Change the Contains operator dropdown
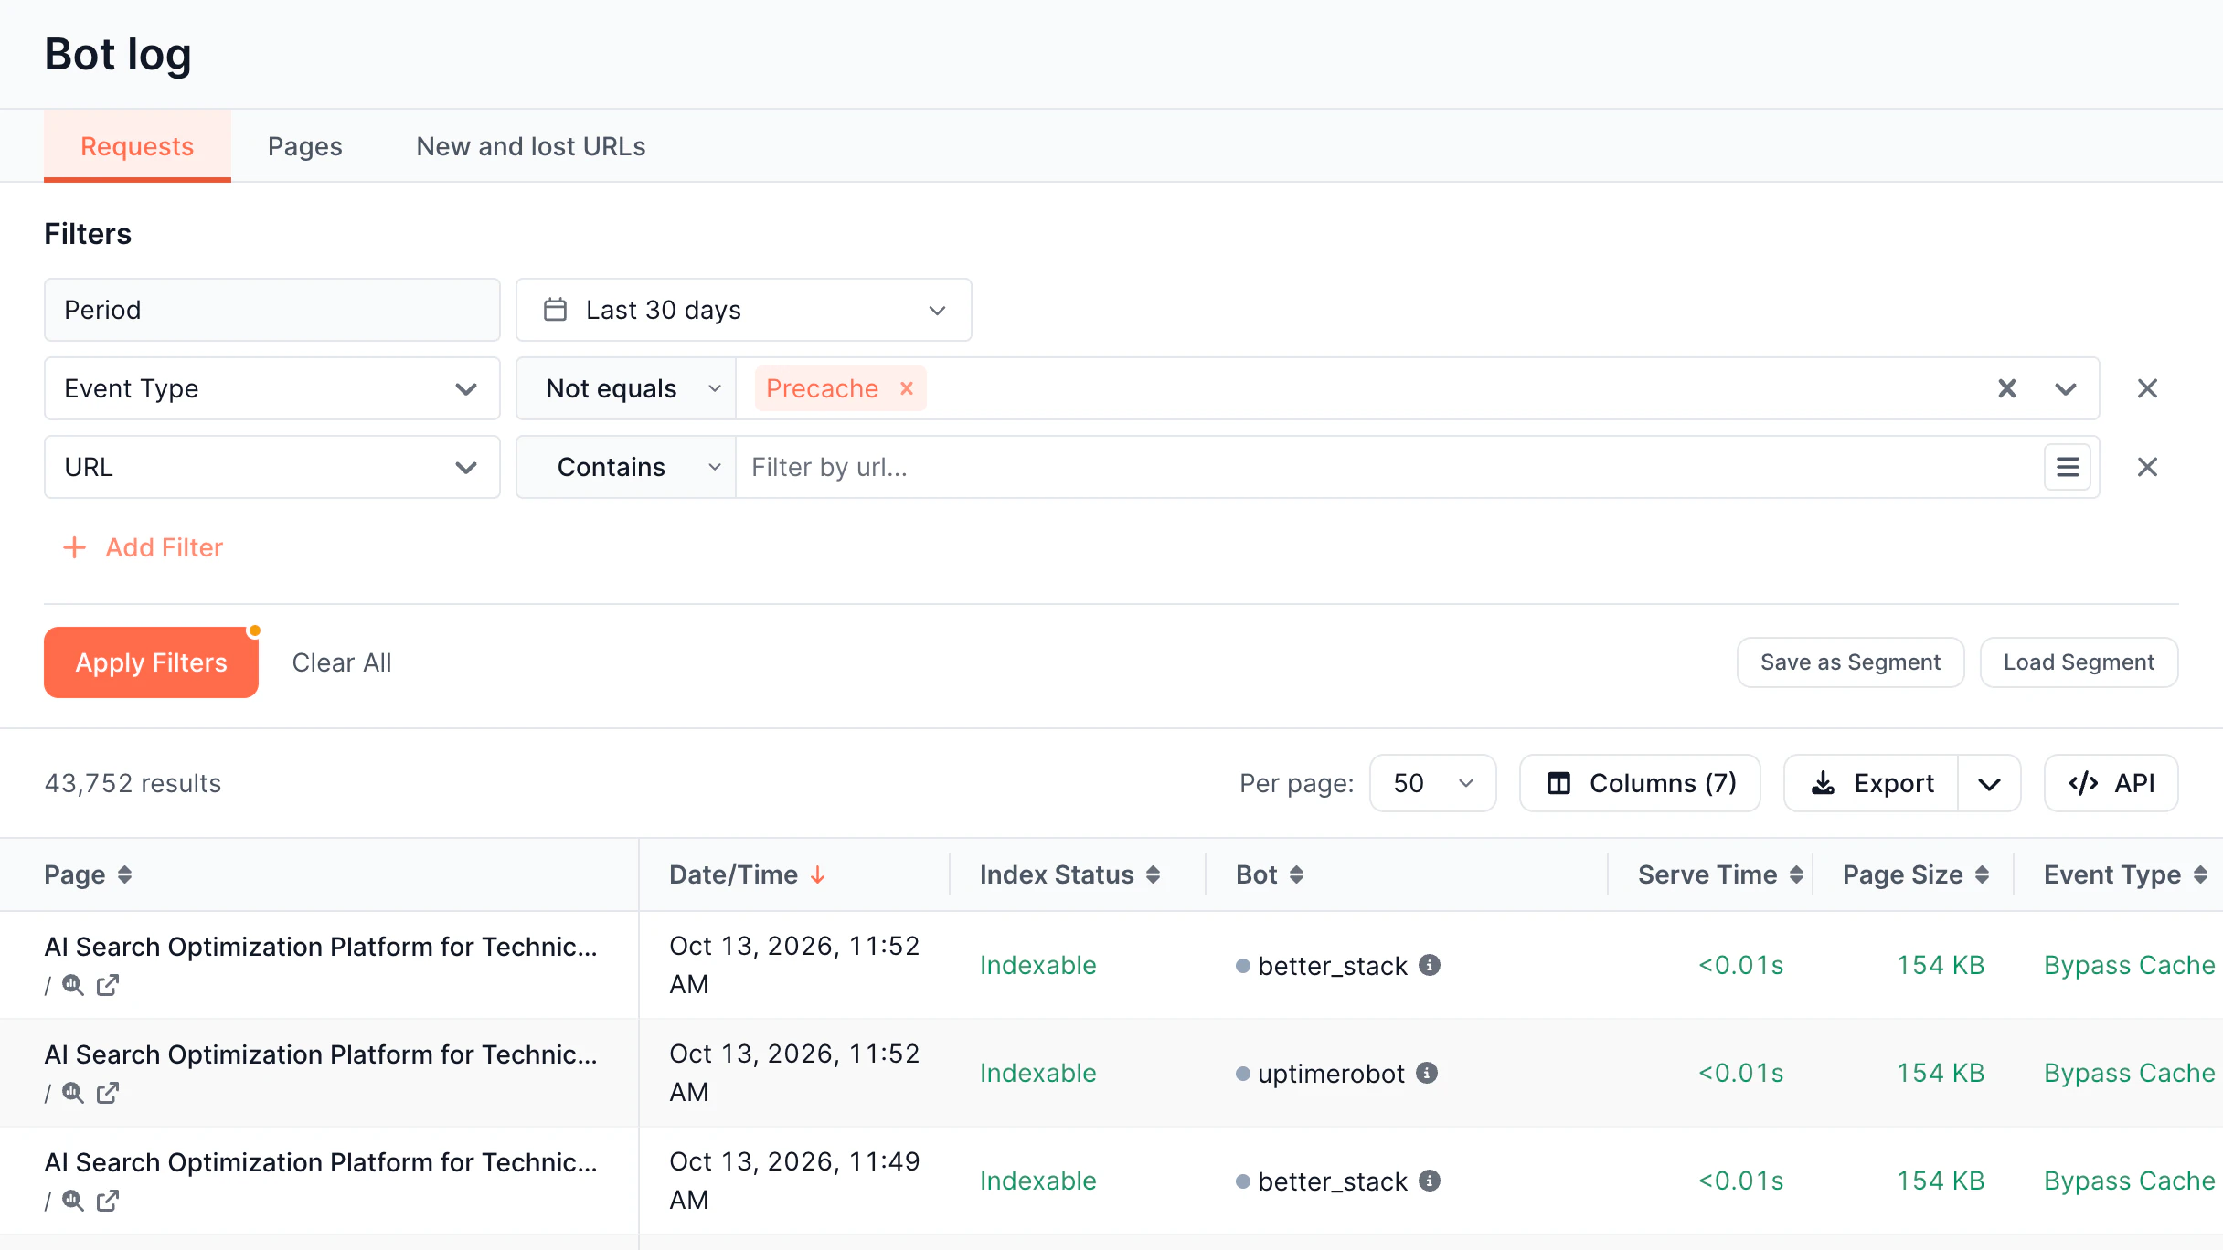The image size is (2223, 1250). pyautogui.click(x=626, y=467)
